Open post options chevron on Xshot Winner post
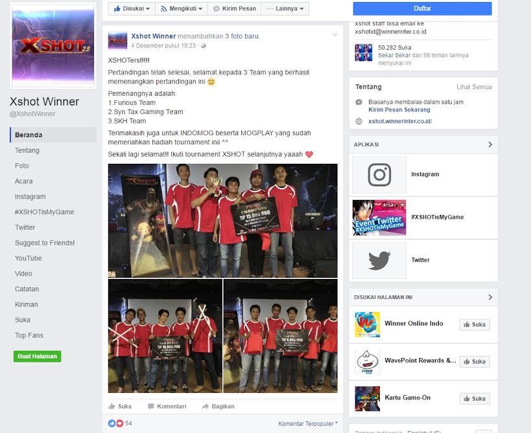 coord(335,34)
